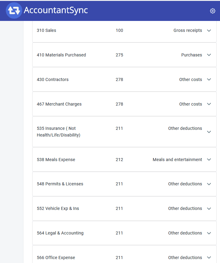The image size is (220, 263).
Task: Click code 275 in Materials Purchased row
Action: coord(119,55)
